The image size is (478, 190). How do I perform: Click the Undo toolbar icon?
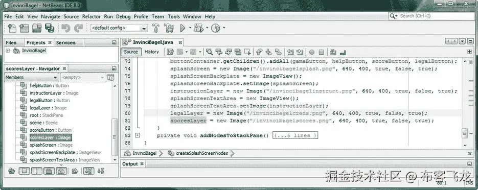coord(65,28)
